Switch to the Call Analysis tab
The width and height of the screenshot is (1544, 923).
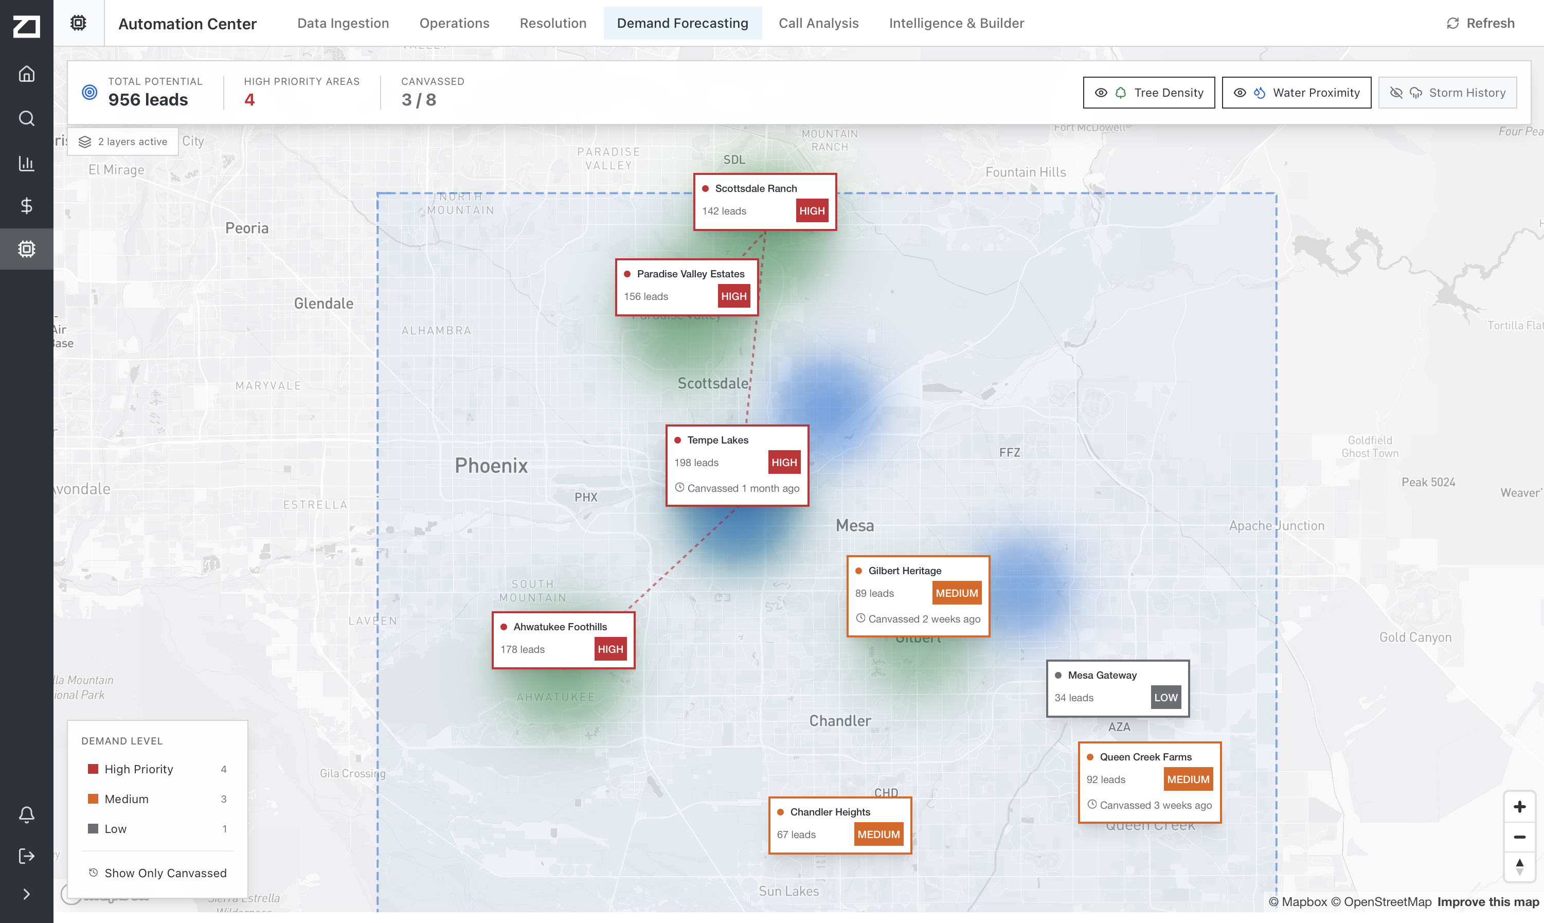(818, 23)
